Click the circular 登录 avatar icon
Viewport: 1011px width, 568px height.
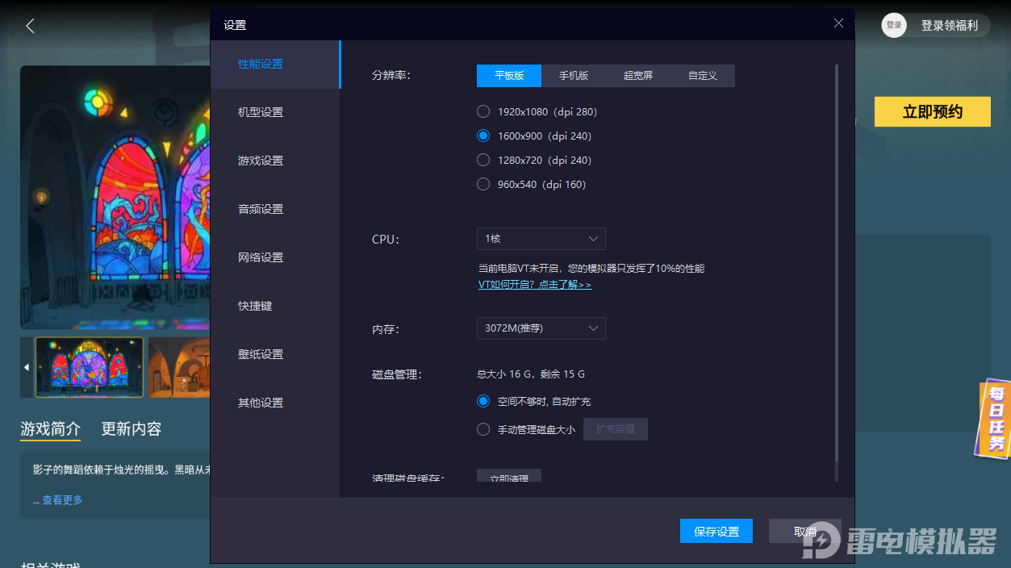click(893, 25)
